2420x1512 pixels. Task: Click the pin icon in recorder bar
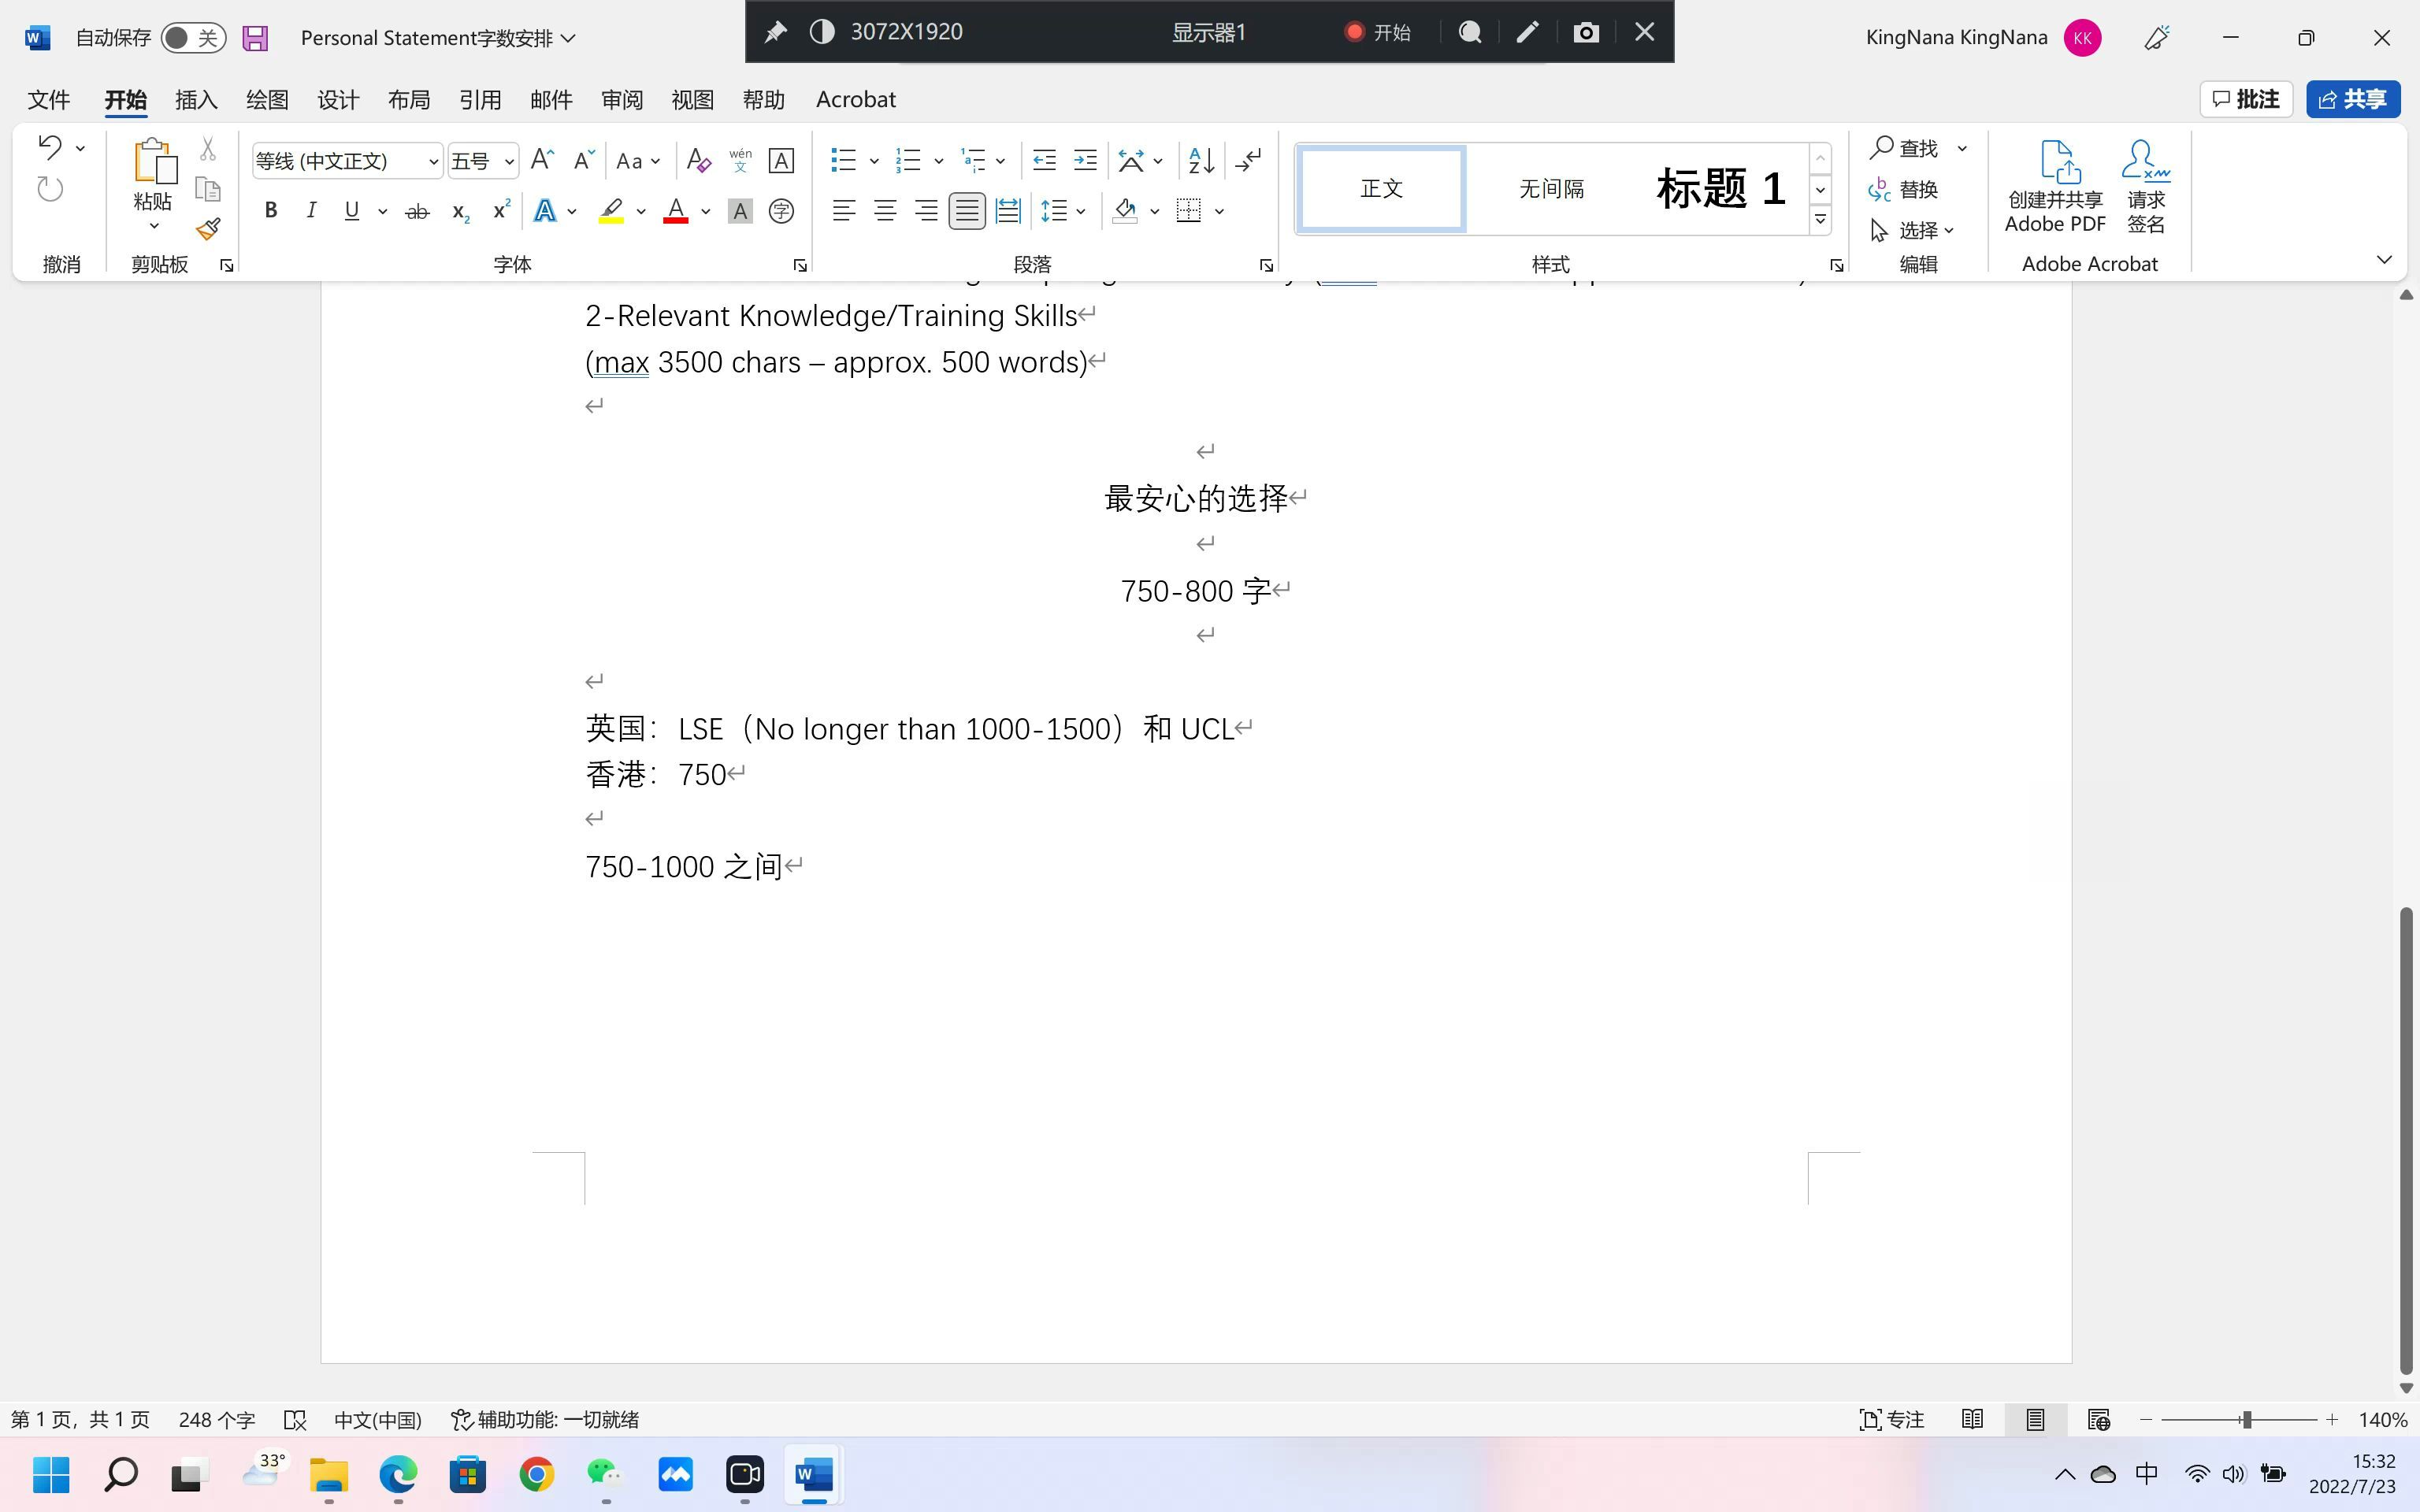(775, 32)
